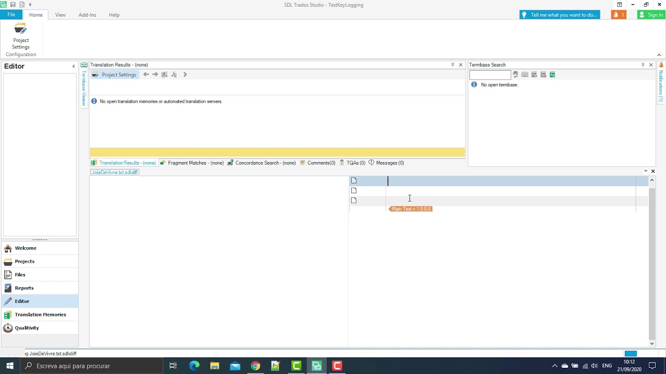Image resolution: width=666 pixels, height=374 pixels.
Task: Click the green termbase icon in Termbase Search
Action: click(553, 74)
